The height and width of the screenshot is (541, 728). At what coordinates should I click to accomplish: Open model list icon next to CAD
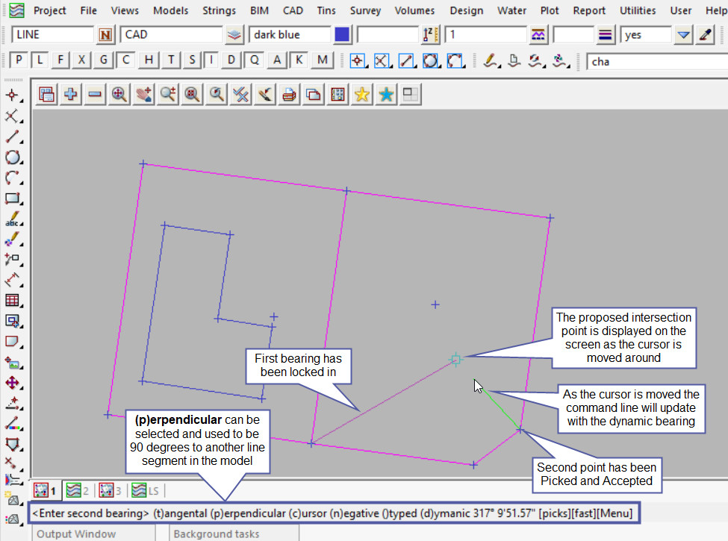coord(234,35)
